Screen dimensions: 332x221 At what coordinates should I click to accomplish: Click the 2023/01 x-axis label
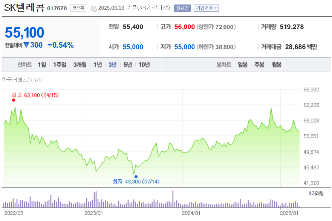click(x=93, y=213)
